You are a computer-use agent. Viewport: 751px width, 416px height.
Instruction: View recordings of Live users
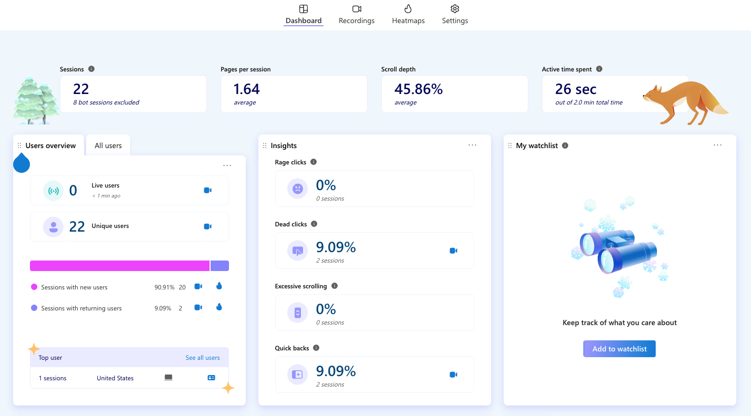point(207,190)
